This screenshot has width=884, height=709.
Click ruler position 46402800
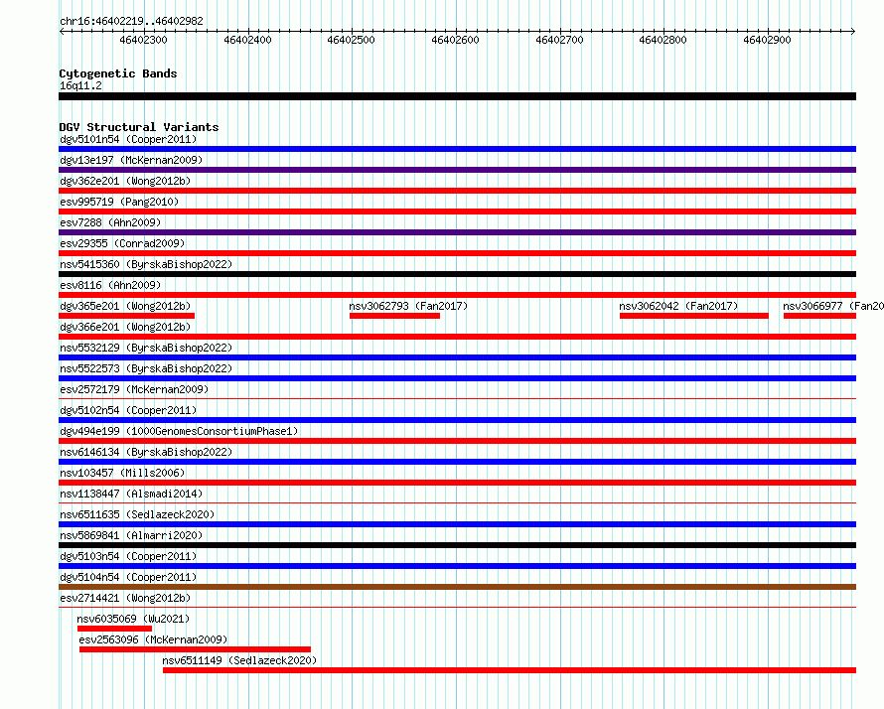coord(663,40)
